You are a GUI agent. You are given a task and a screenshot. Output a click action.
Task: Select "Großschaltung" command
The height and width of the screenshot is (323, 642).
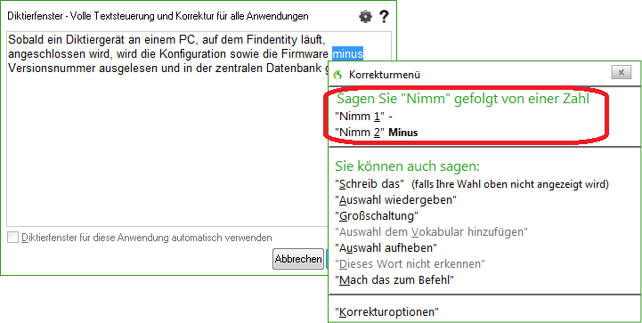tap(377, 215)
